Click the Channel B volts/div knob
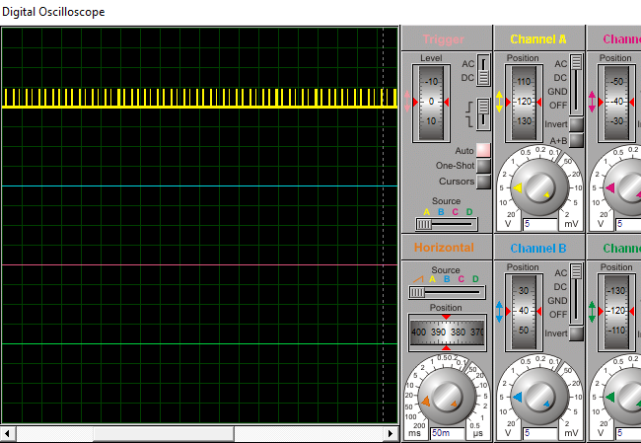Screen dimensions: 641x443 point(539,397)
